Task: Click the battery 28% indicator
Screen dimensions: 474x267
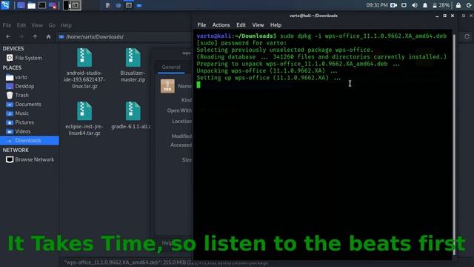Action: click(441, 5)
